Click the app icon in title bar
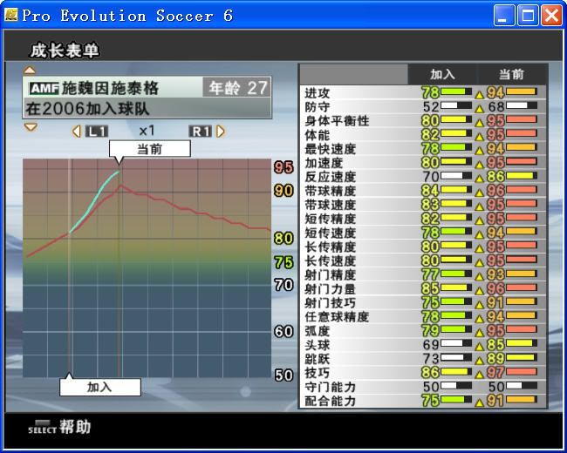This screenshot has width=567, height=453. (11, 15)
